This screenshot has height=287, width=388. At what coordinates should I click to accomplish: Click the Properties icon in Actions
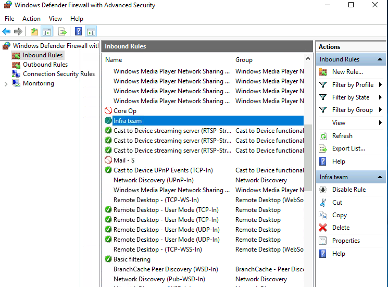(323, 241)
